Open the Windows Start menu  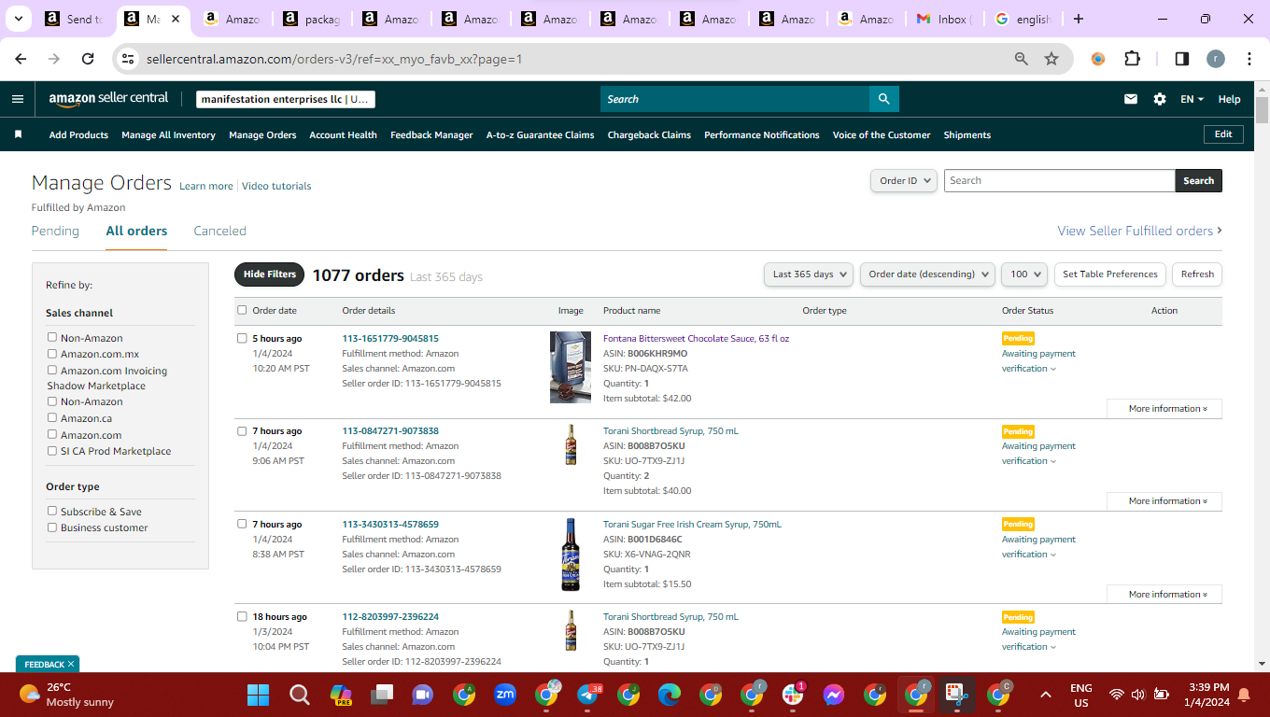coord(258,695)
